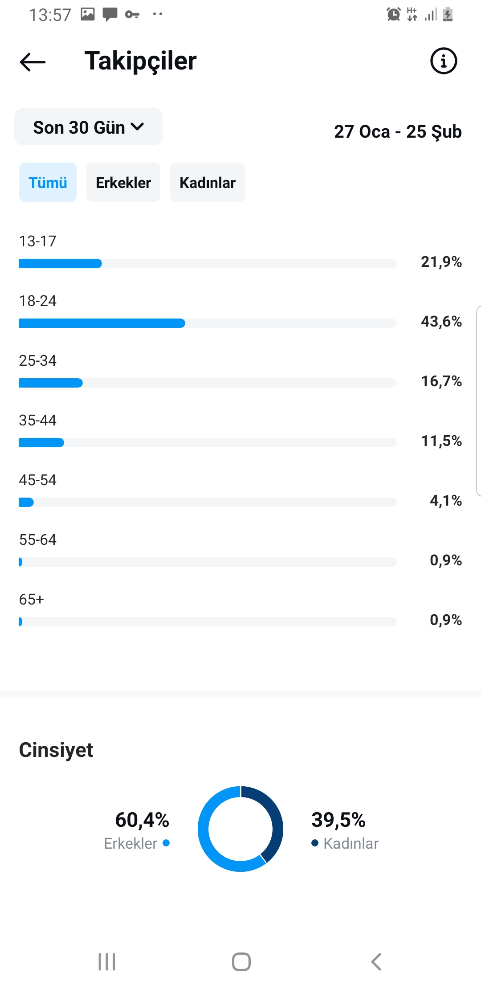481x989 pixels.
Task: Tap the image notification icon
Action: coord(87,14)
